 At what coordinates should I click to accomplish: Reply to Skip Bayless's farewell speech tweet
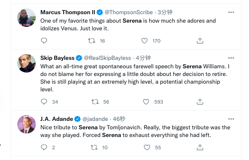[44, 102]
